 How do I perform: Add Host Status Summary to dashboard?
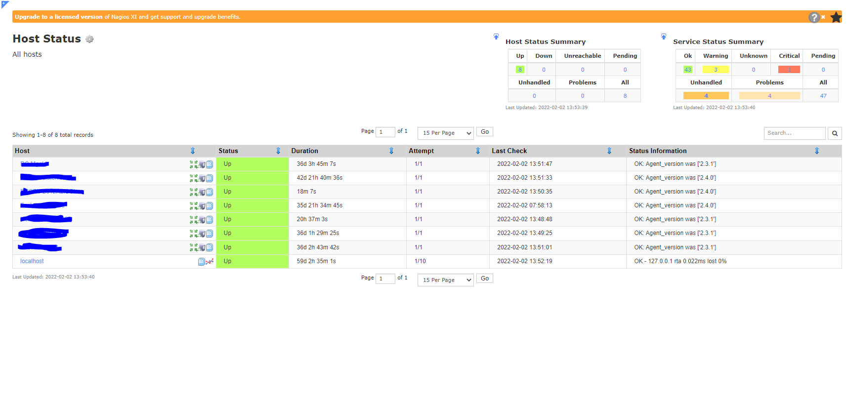496,37
